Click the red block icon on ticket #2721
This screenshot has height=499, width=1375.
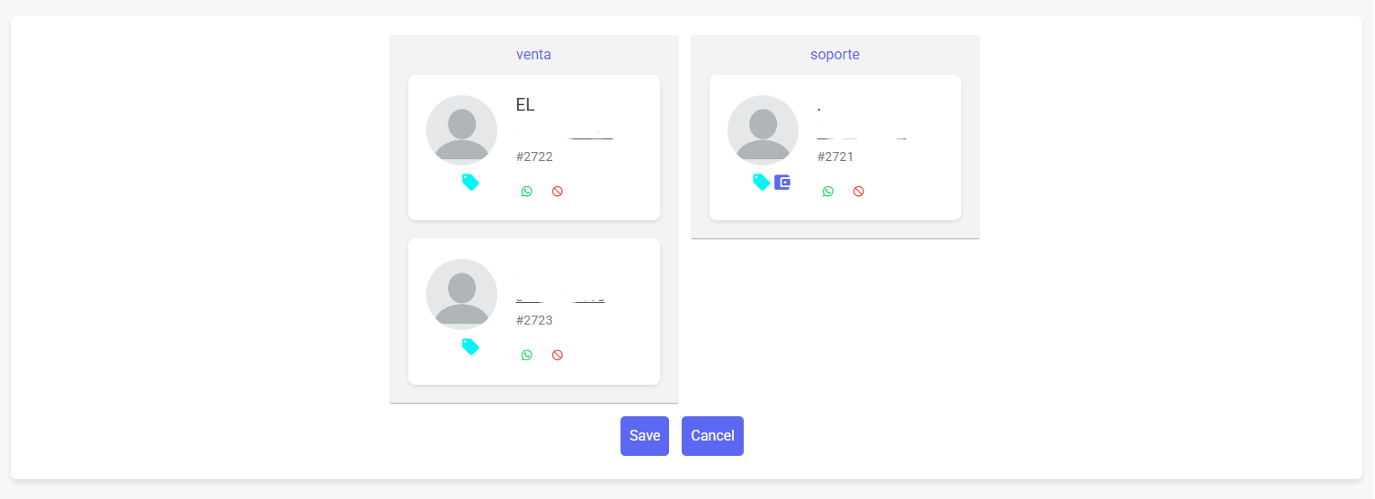pos(859,192)
